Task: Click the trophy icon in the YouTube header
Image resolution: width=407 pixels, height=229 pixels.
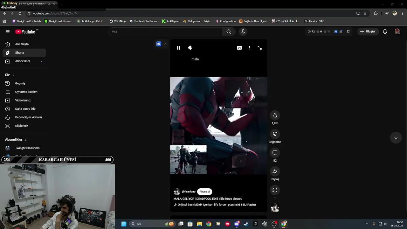Action: point(348,31)
